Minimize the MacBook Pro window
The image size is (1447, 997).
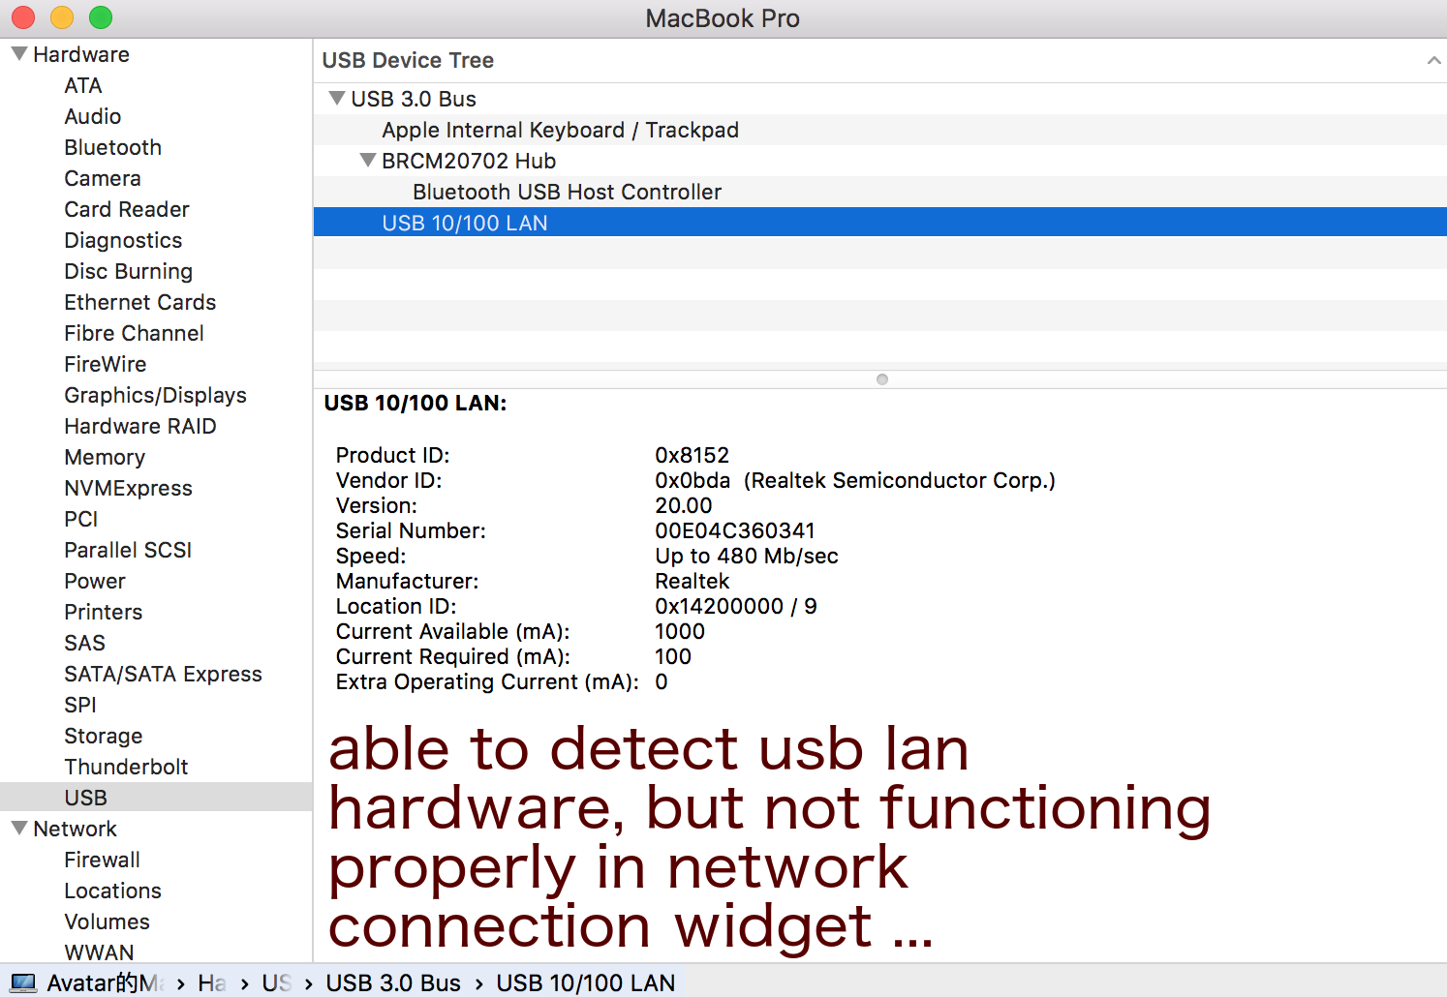pos(62,17)
